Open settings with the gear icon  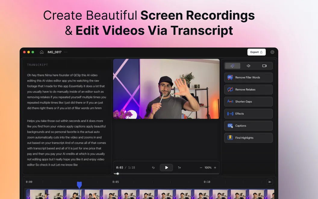click(272, 52)
